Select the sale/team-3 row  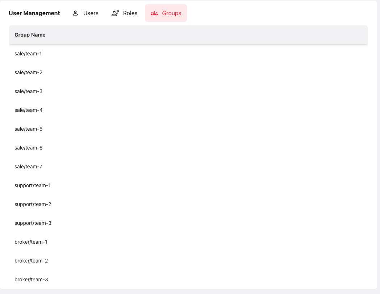pos(188,91)
